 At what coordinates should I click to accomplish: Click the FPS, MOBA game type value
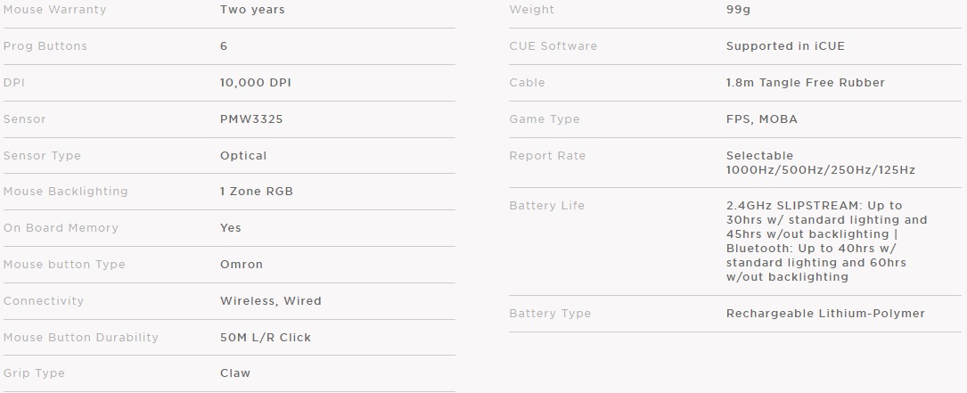coord(762,119)
